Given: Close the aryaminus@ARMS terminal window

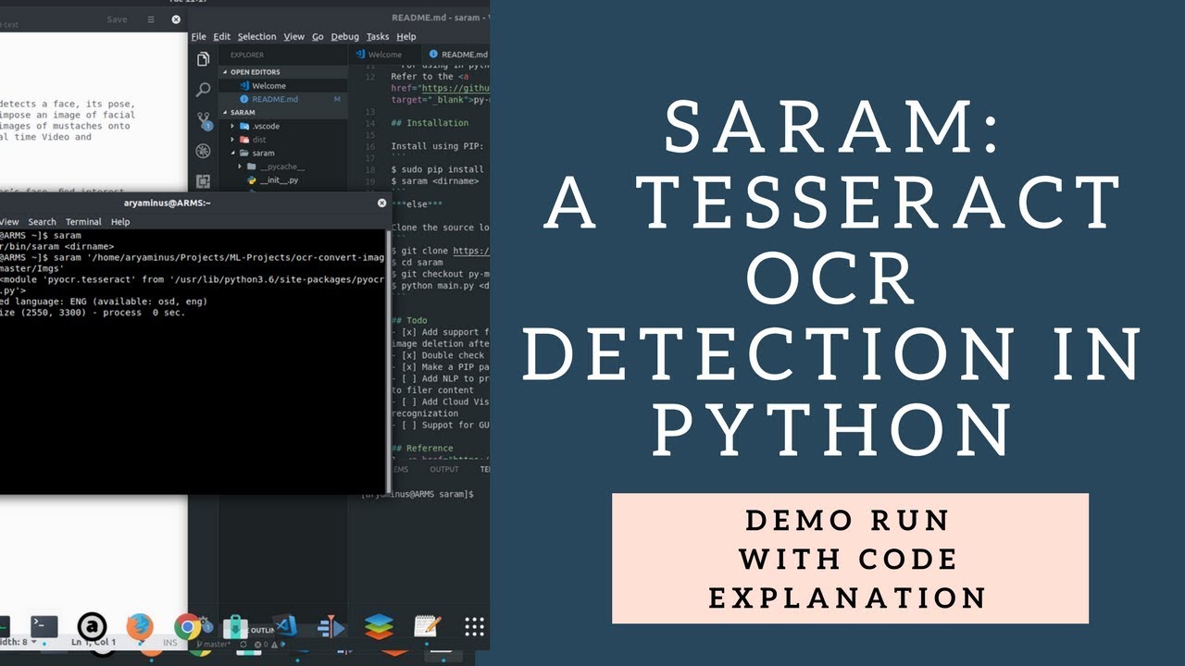Looking at the screenshot, I should (381, 203).
